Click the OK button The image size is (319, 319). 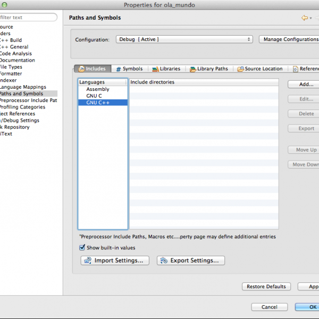[x=307, y=307]
